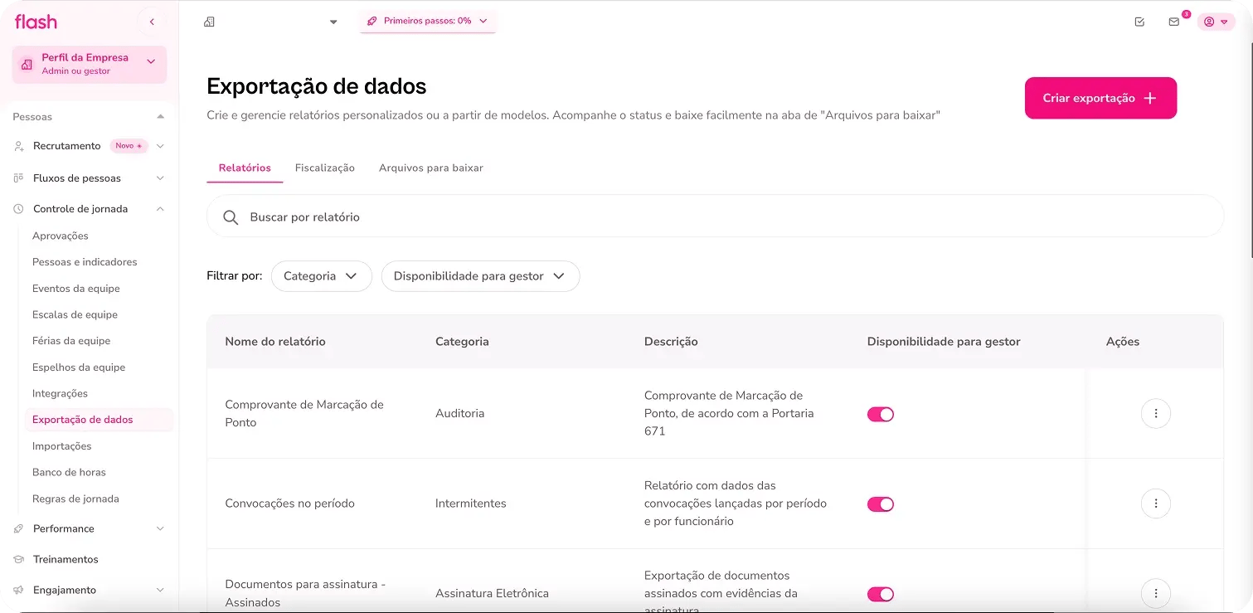Select the Controle de jornada clock icon

pos(17,209)
